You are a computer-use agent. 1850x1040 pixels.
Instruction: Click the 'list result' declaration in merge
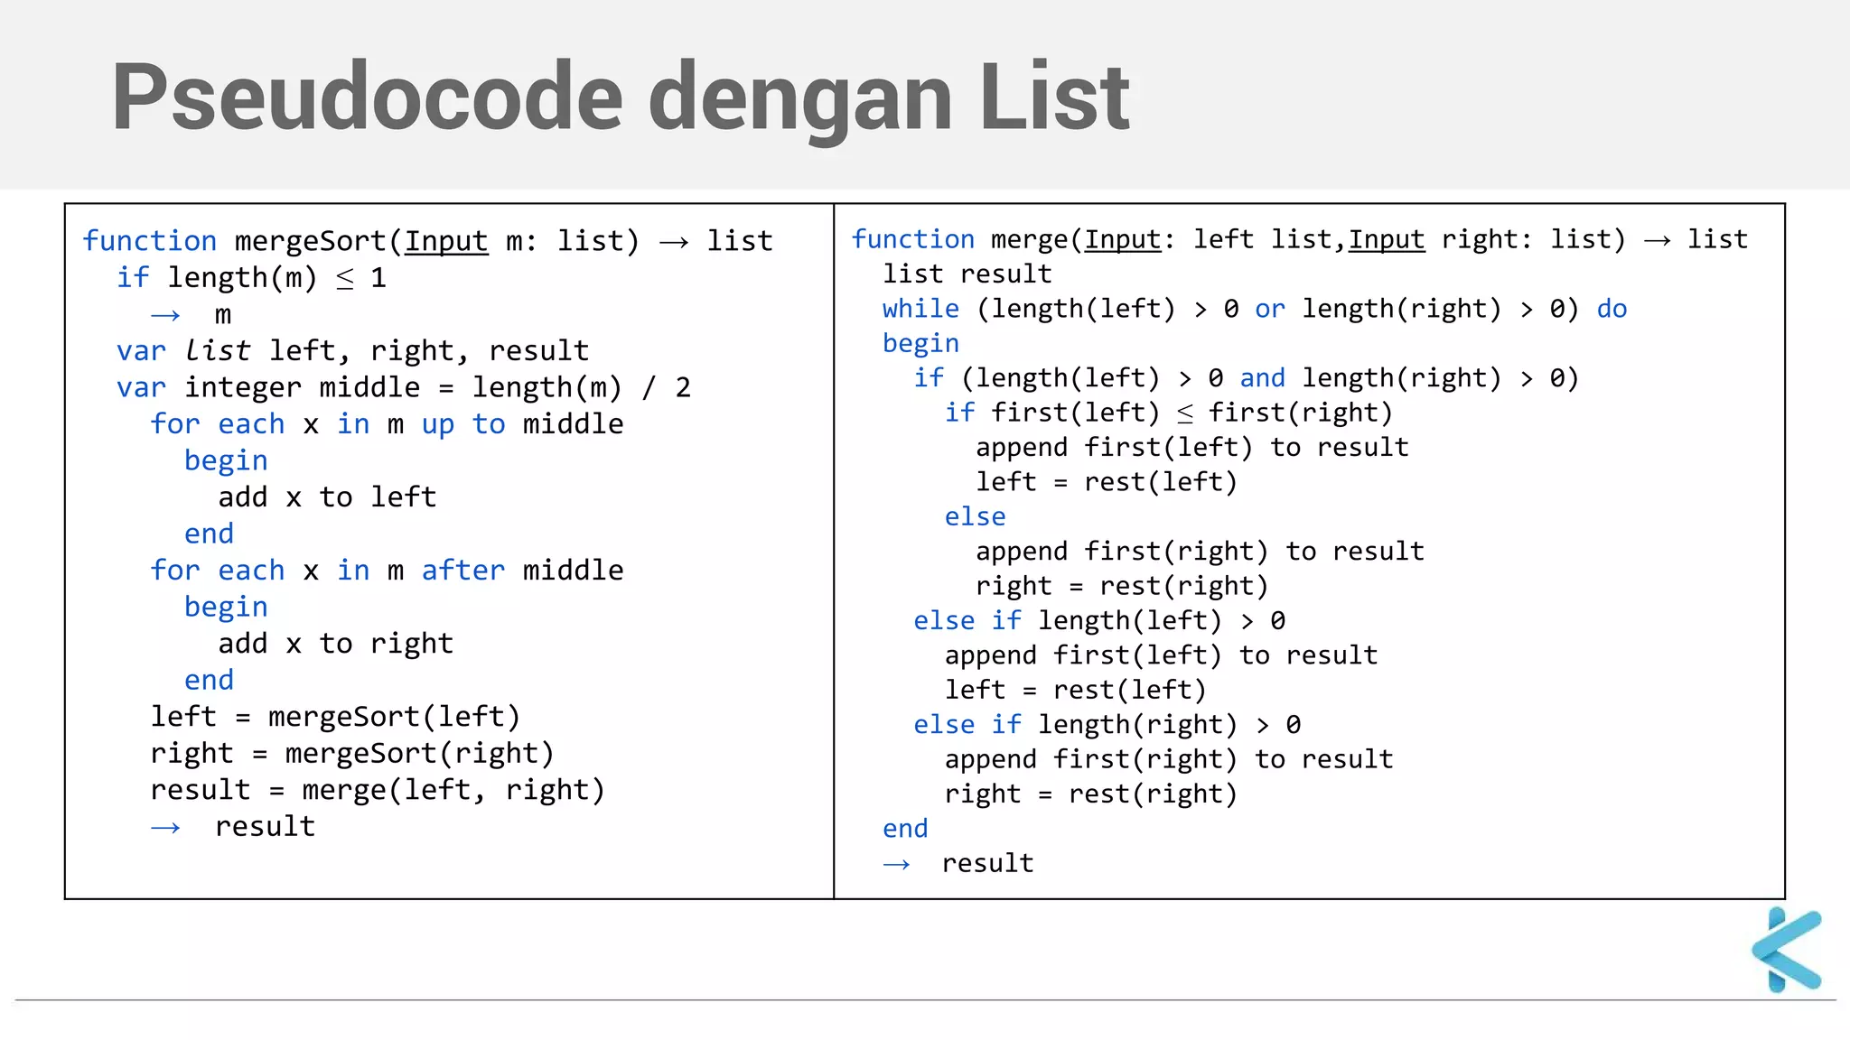click(x=967, y=274)
